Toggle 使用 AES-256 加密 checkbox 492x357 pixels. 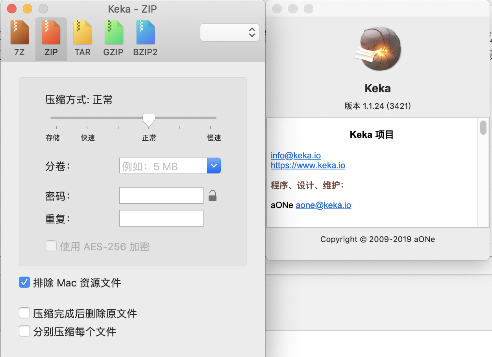(x=51, y=247)
